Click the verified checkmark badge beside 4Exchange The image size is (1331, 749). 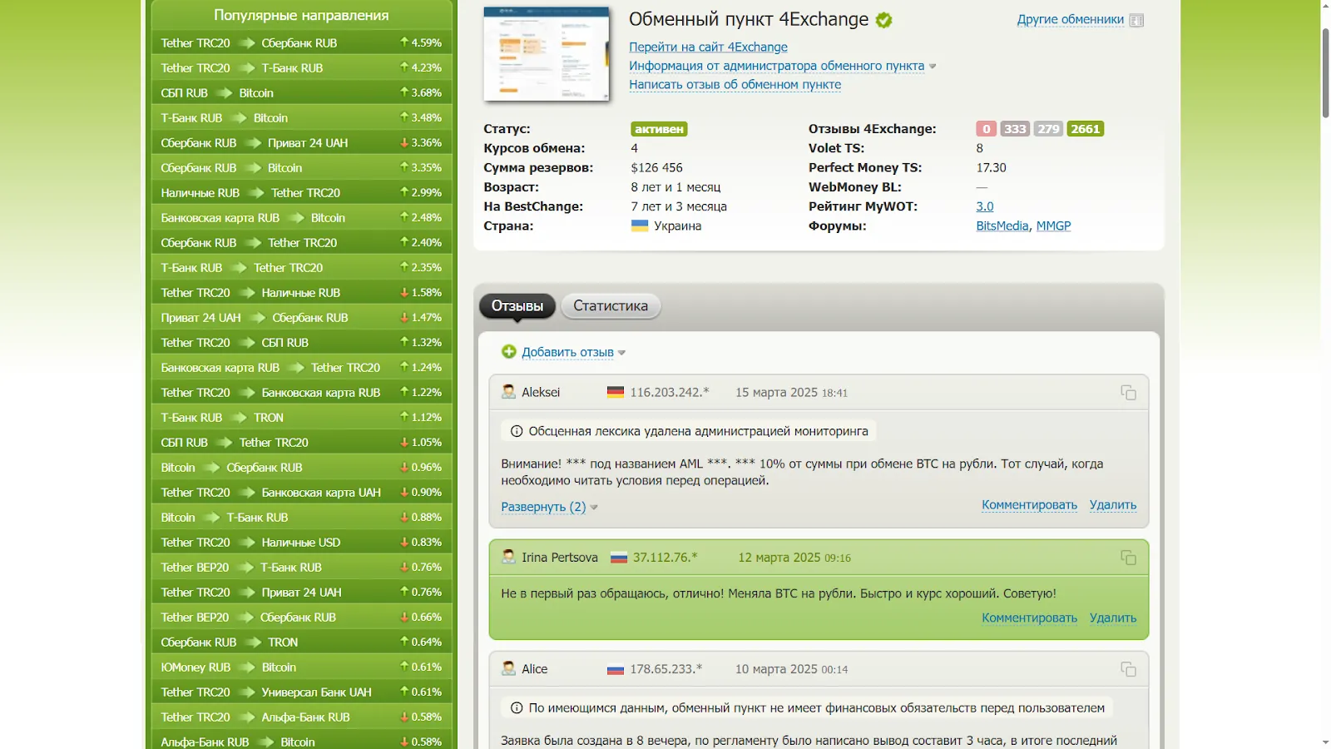click(883, 20)
